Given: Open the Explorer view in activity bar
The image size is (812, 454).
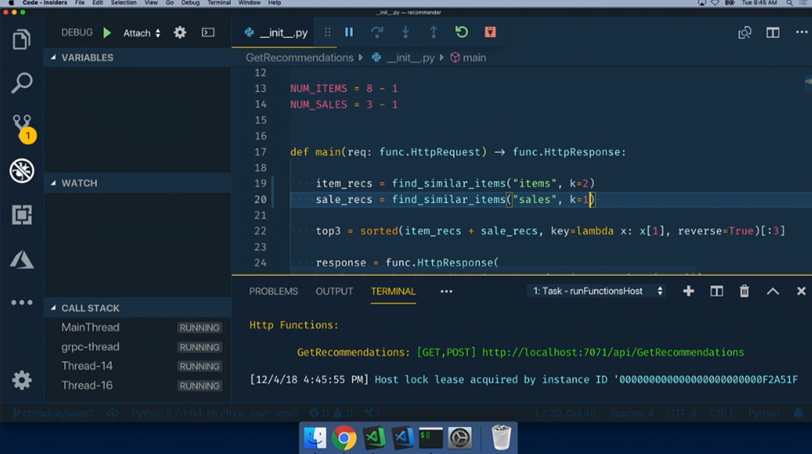Looking at the screenshot, I should [x=21, y=39].
